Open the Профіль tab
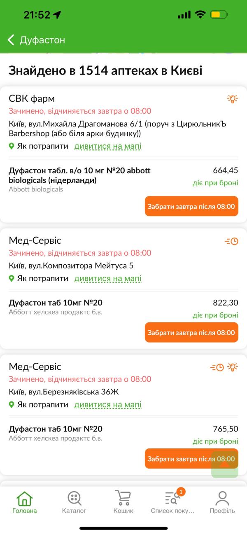This screenshot has height=534, width=247. pyautogui.click(x=222, y=502)
